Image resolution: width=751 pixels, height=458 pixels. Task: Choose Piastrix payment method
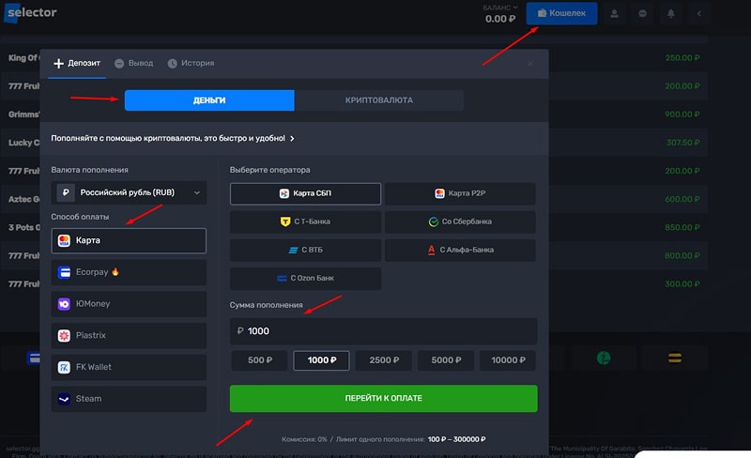129,335
